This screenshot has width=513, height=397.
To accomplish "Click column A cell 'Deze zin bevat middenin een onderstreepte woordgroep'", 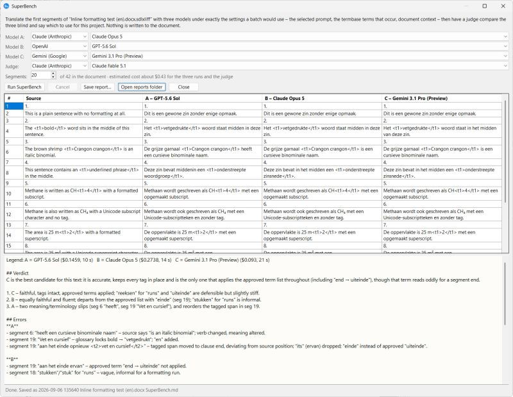I will (x=203, y=173).
